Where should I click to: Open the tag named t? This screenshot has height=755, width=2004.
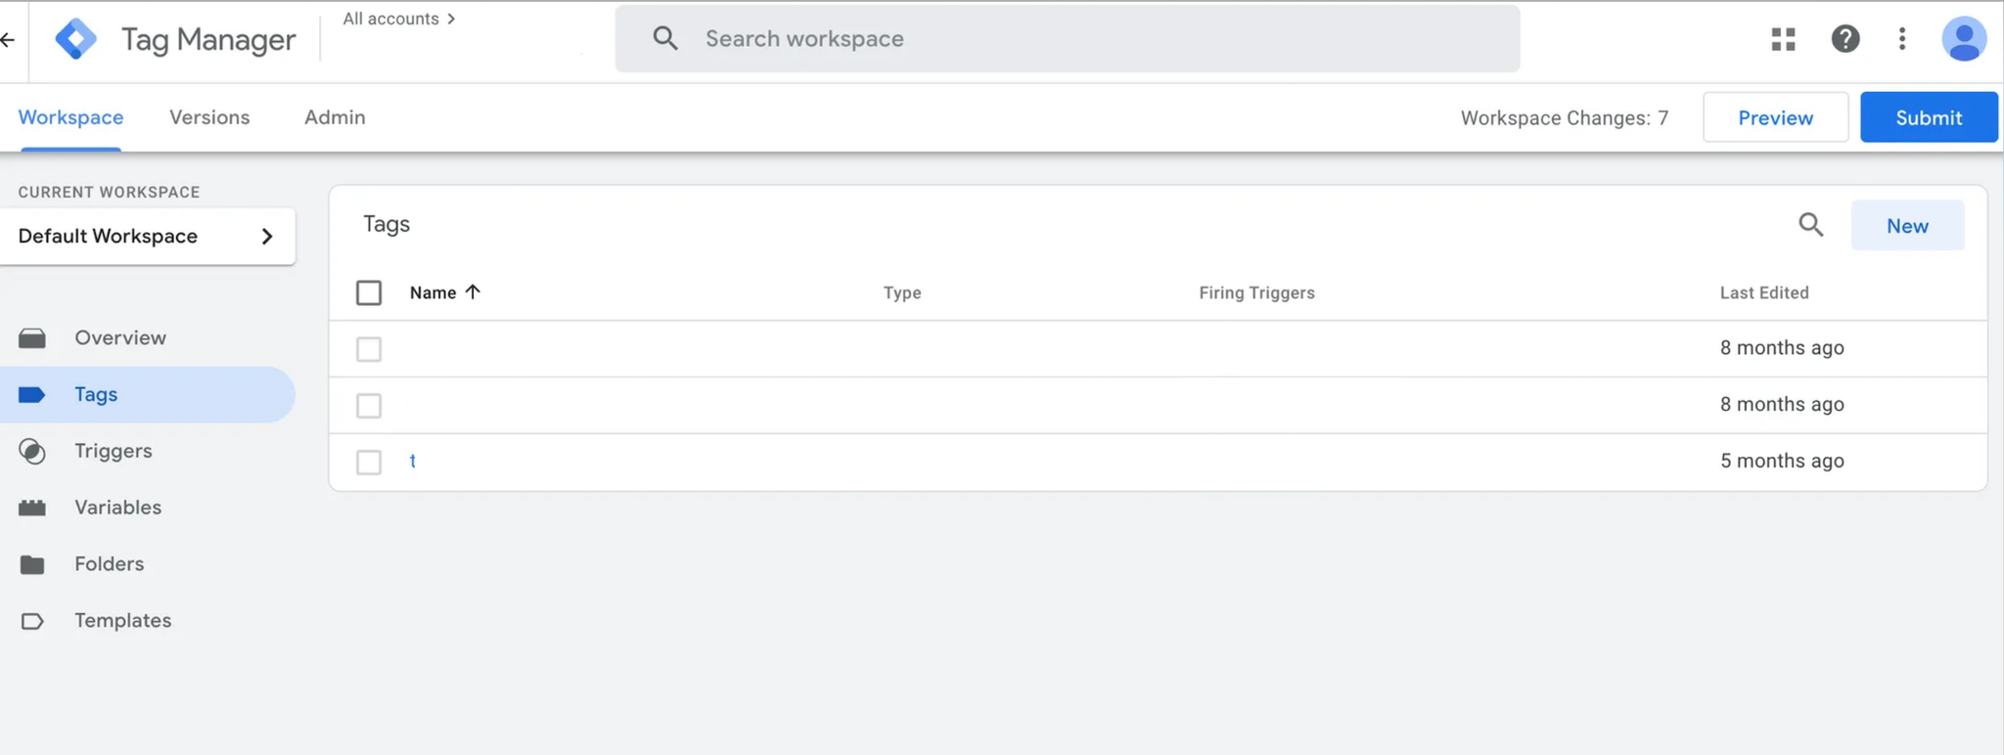pos(413,461)
